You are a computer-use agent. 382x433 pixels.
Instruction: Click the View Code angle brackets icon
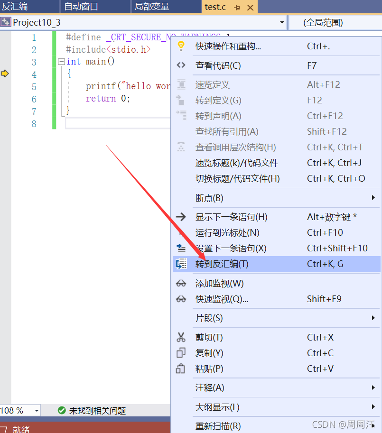pyautogui.click(x=181, y=65)
